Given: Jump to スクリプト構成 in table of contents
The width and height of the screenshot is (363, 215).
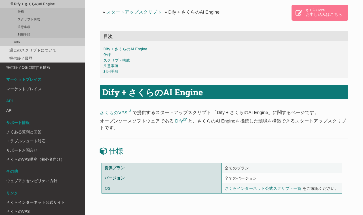Looking at the screenshot, I should [117, 60].
